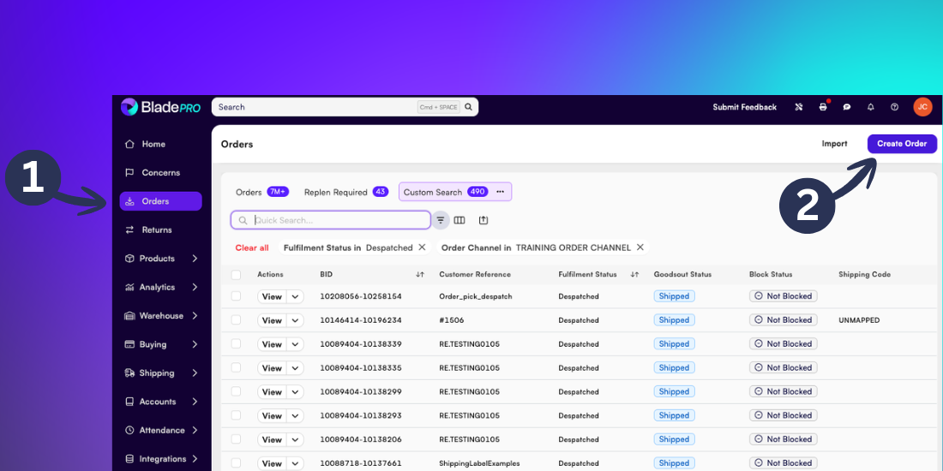Screen dimensions: 943x471
Task: Open View dropdown arrow for order 10089404-10138299
Action: (295, 391)
